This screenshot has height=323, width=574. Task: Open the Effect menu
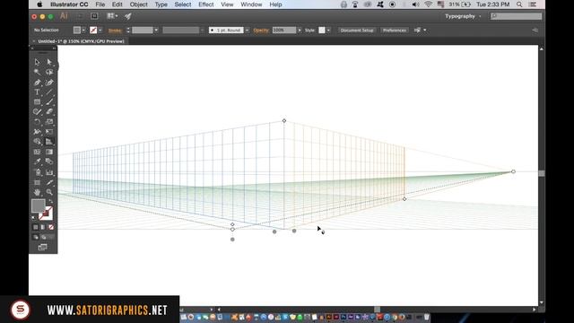click(x=205, y=4)
